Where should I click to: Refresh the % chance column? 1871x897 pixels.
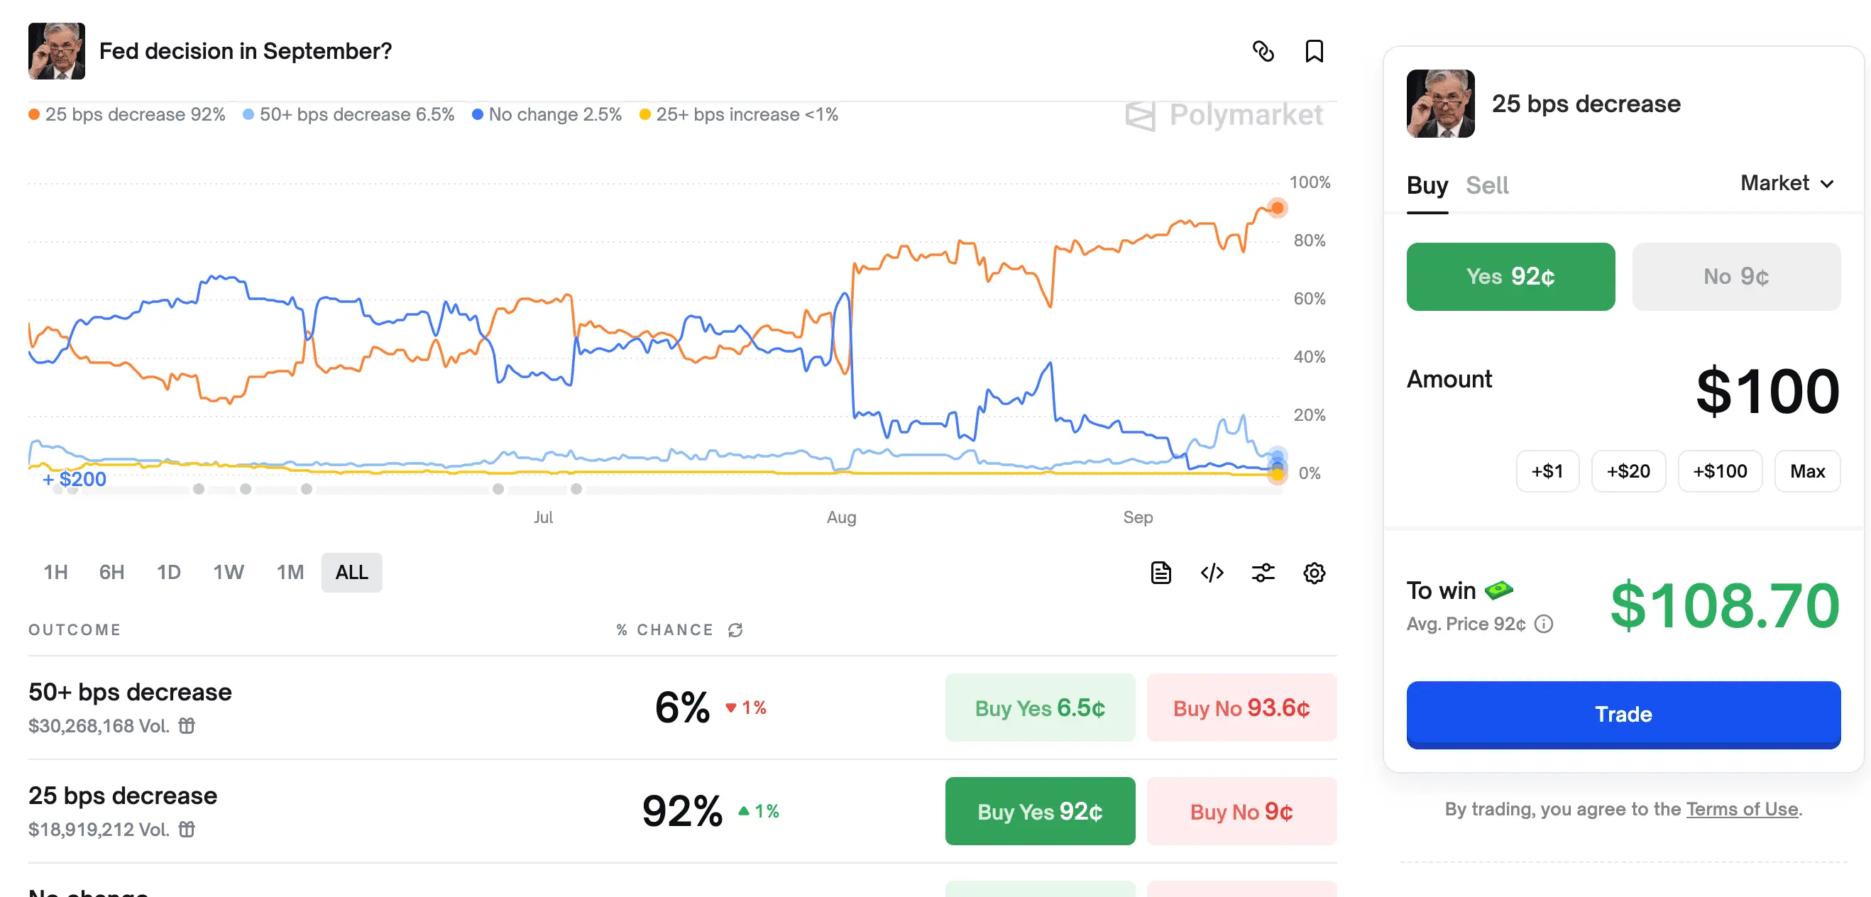(736, 629)
